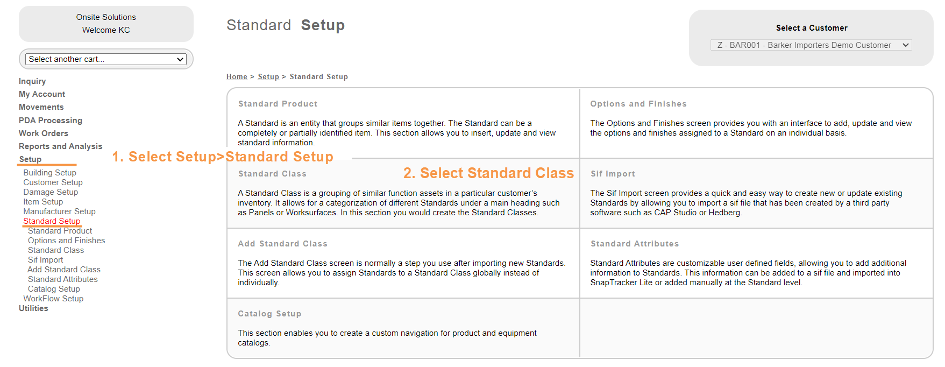Open Manufacturer Setup sidebar item

tap(59, 211)
